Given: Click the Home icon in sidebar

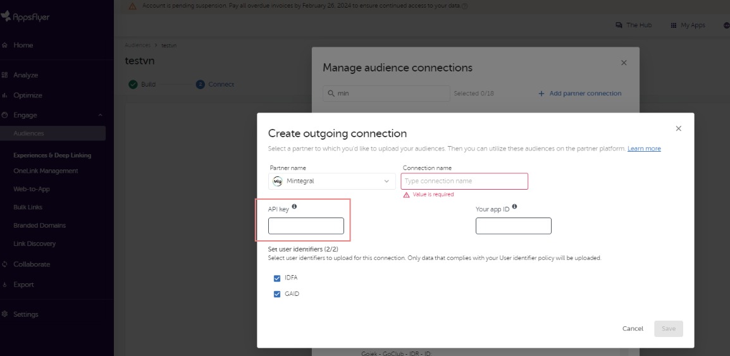Looking at the screenshot, I should click(x=4, y=45).
